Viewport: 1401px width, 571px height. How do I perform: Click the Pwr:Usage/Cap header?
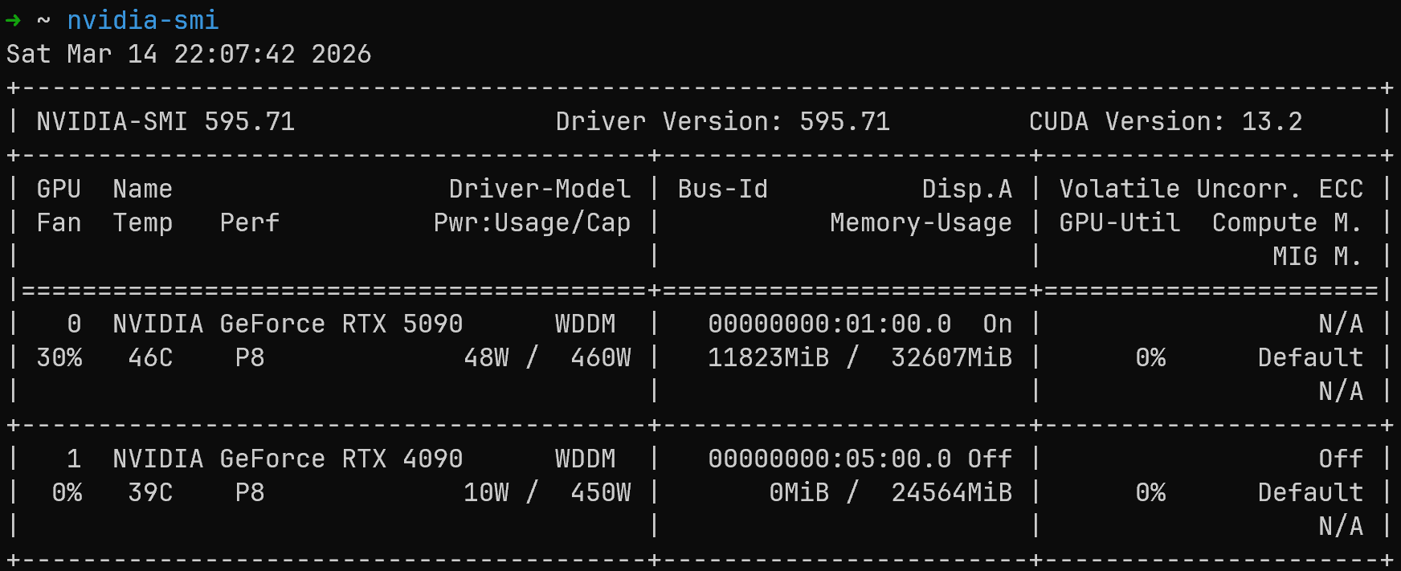coord(532,222)
